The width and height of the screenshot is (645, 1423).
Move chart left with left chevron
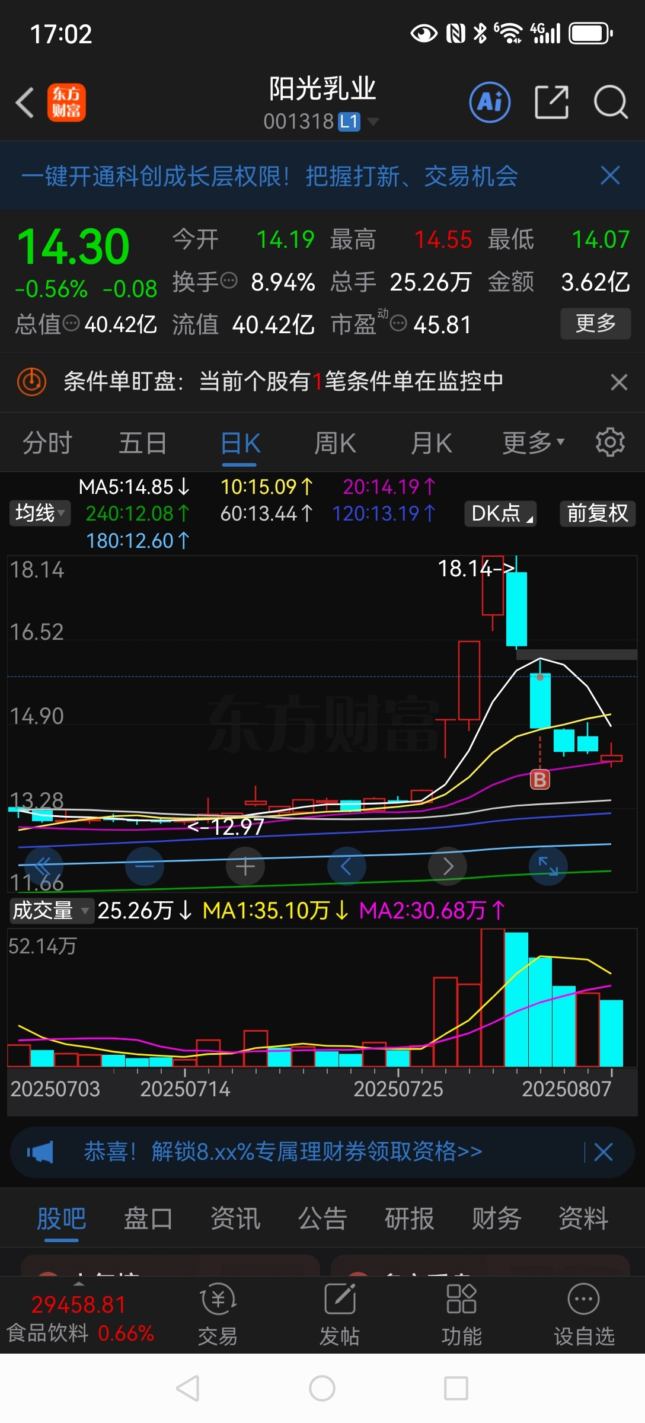[x=346, y=866]
